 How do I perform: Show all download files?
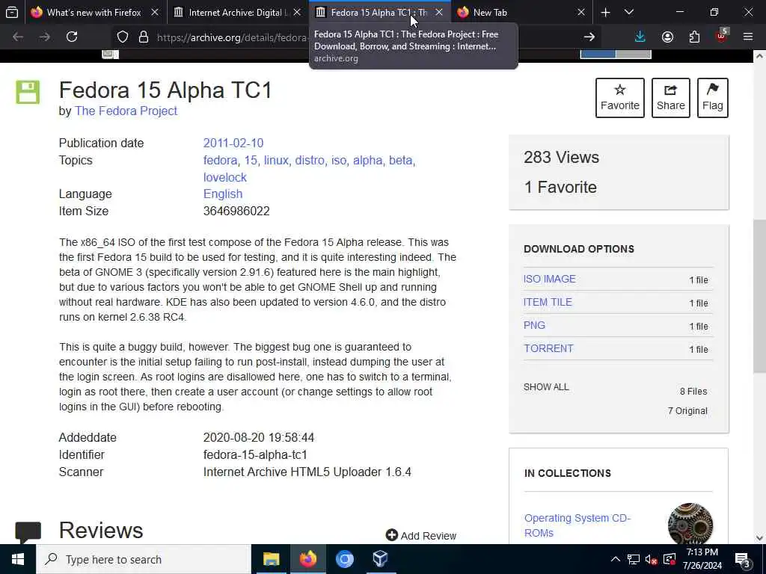(x=546, y=387)
